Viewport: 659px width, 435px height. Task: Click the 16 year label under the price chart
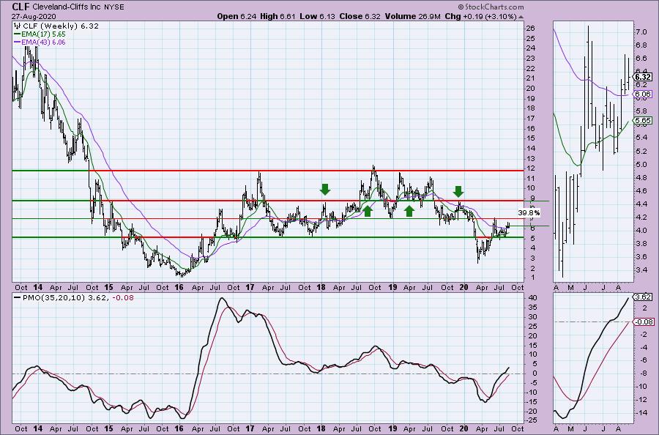(x=179, y=288)
